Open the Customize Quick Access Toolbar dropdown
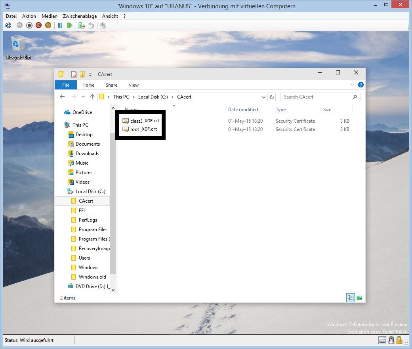Viewport: 412px width, 349px height. click(90, 74)
